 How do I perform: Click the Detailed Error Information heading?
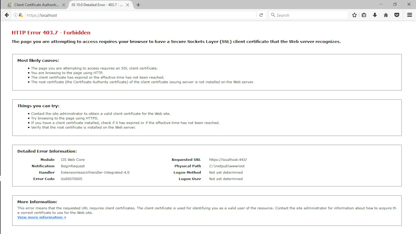pyautogui.click(x=47, y=151)
